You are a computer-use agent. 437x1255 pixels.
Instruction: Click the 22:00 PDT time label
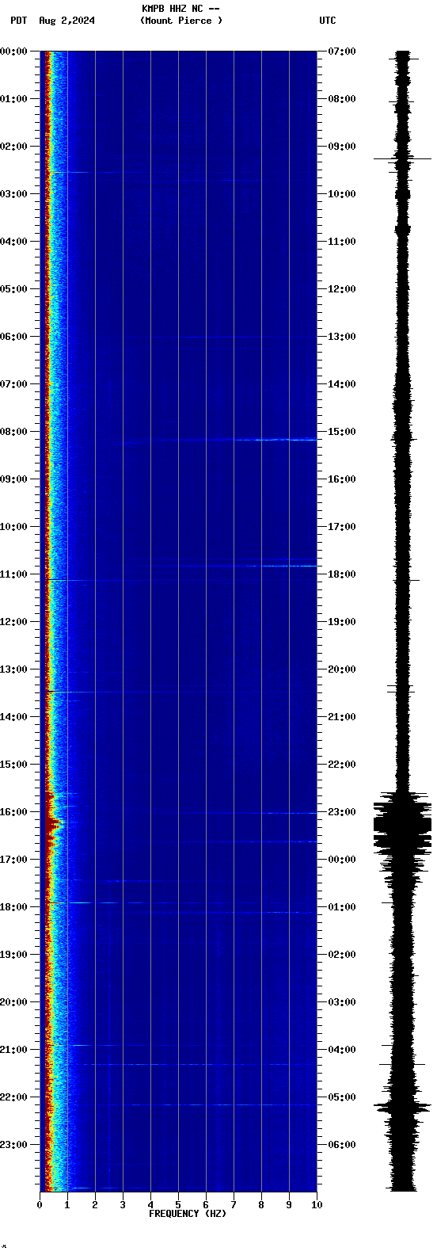point(13,1097)
